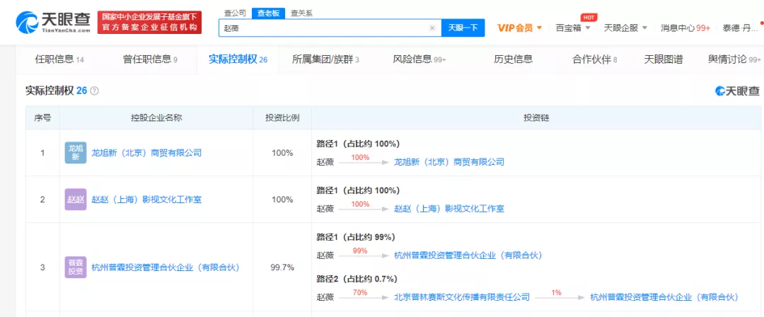764x317 pixels.
Task: Click 龙旭新（北京）商贸有限公司 link in investment chain
Action: point(448,162)
